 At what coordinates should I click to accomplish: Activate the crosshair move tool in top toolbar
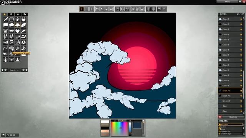[82, 9]
